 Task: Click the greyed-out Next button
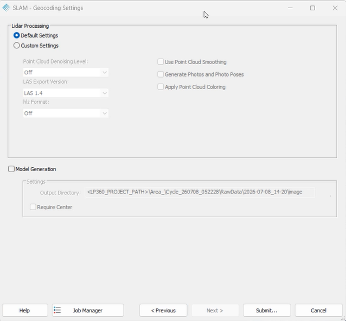[215, 310]
